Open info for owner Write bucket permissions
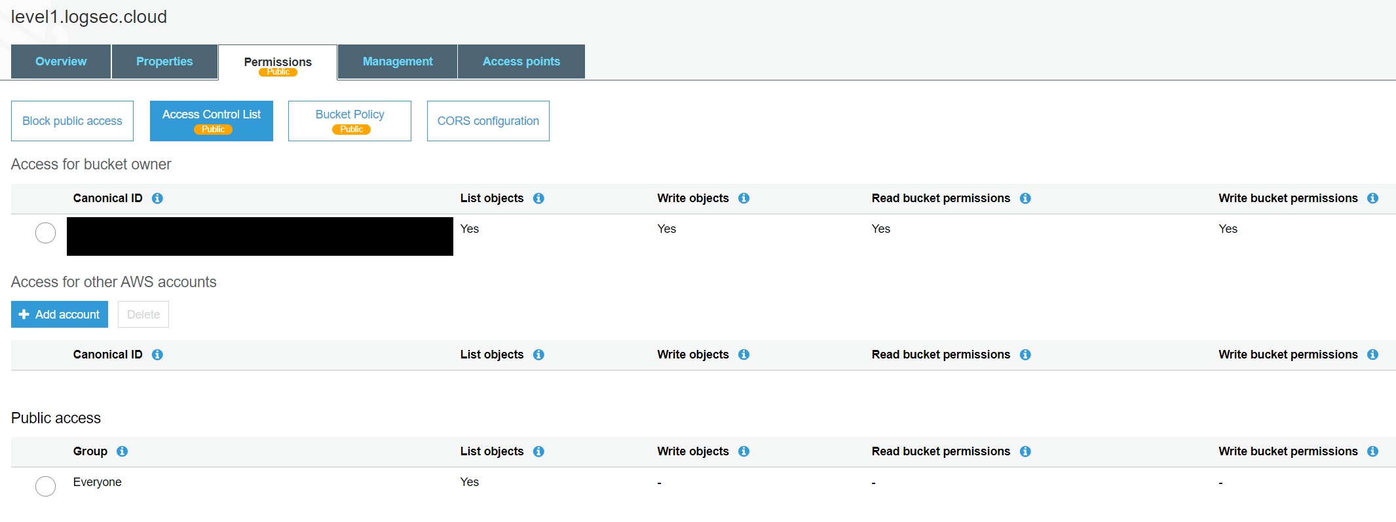 tap(1372, 198)
